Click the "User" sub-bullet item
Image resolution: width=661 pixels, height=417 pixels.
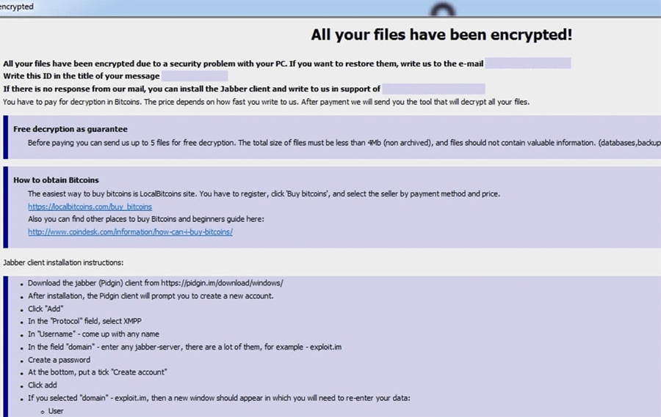point(56,411)
